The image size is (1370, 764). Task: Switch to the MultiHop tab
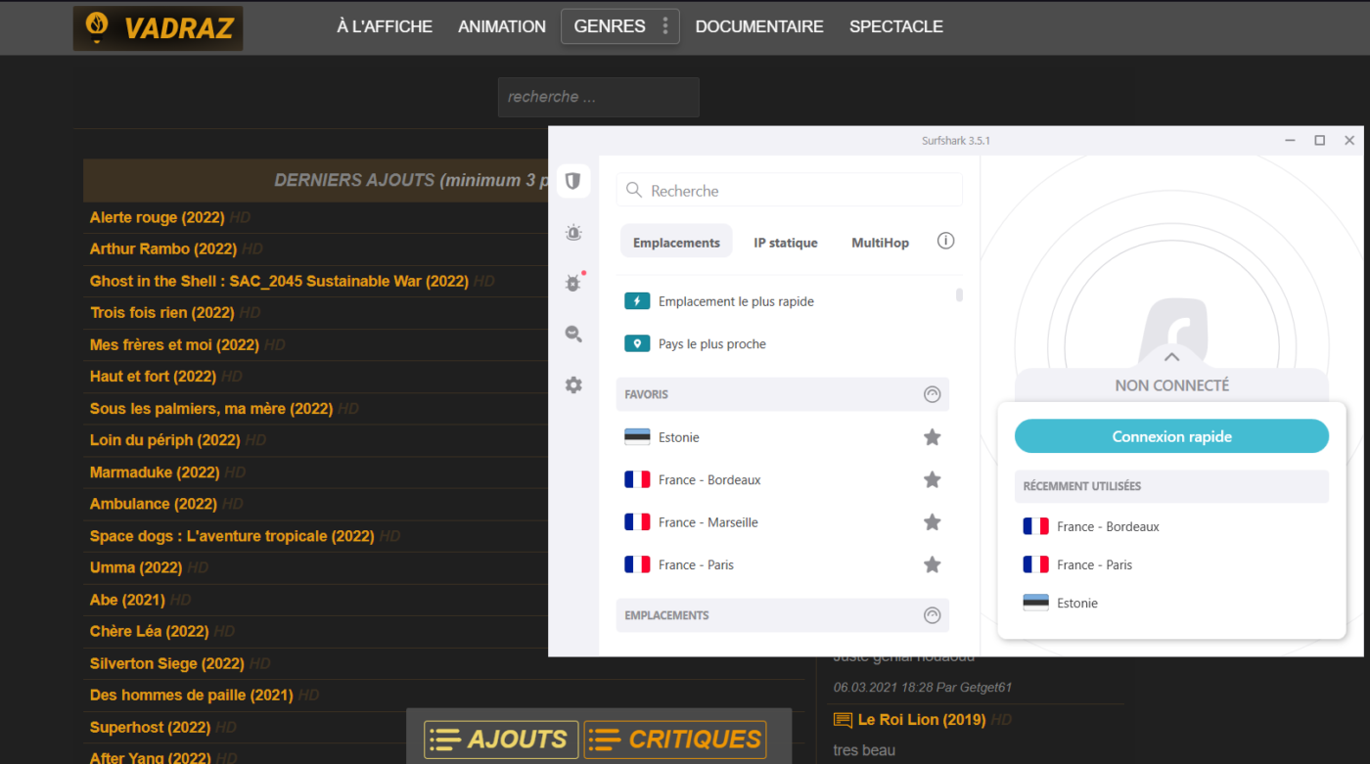pos(880,242)
